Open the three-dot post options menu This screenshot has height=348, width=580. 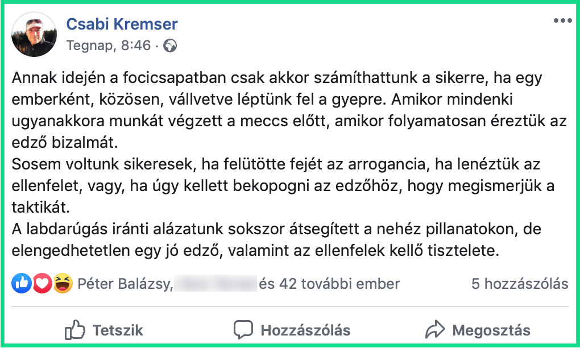pos(562,21)
